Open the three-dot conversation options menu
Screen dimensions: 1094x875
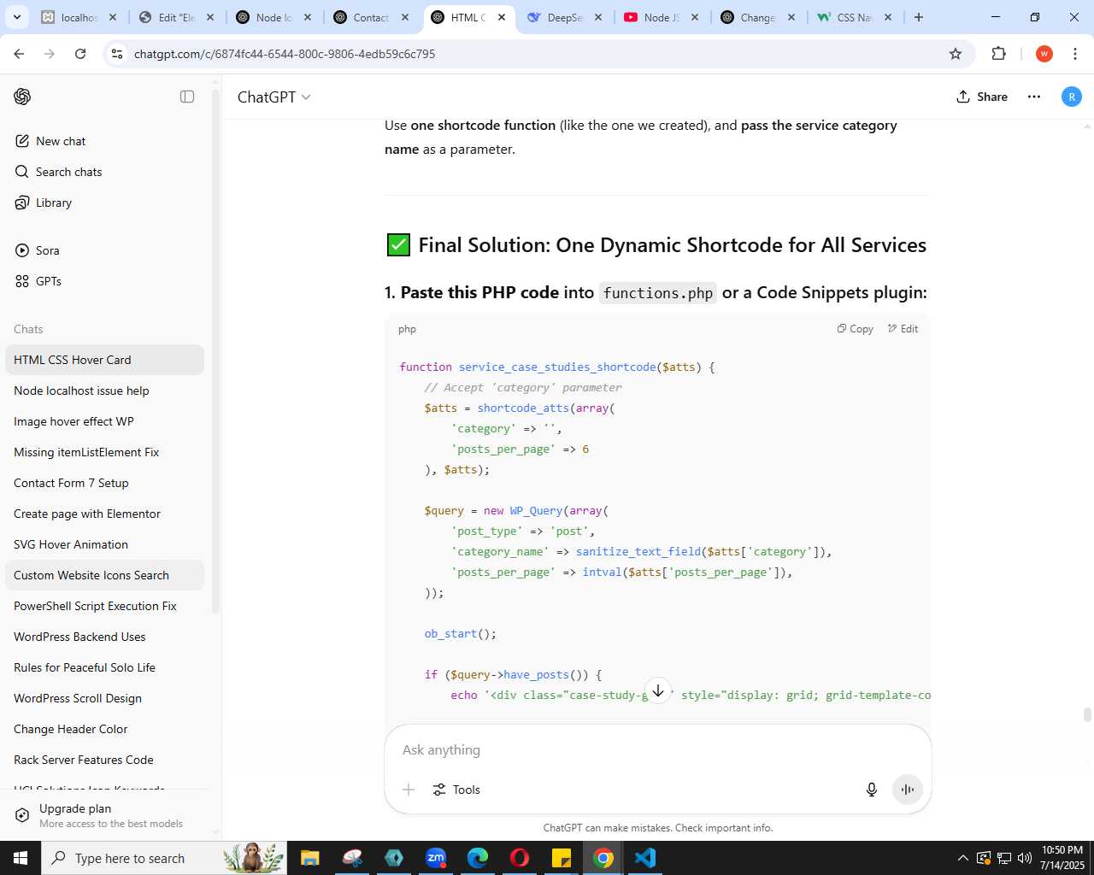[x=1034, y=97]
